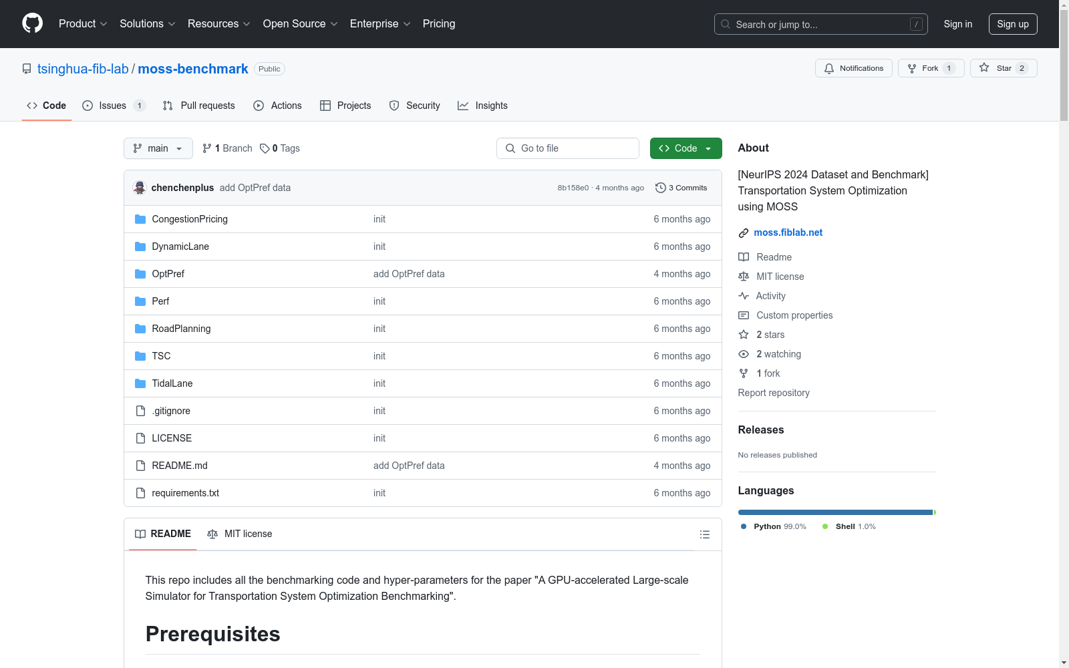The height and width of the screenshot is (668, 1069).
Task: Click the 8b158e0 commit hash
Action: (x=573, y=188)
